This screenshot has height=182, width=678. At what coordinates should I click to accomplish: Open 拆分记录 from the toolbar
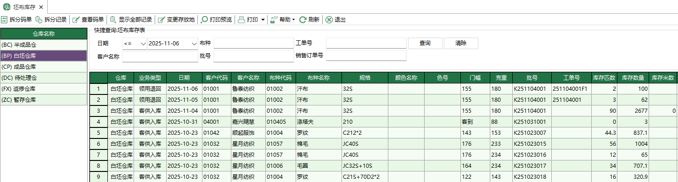pyautogui.click(x=50, y=20)
